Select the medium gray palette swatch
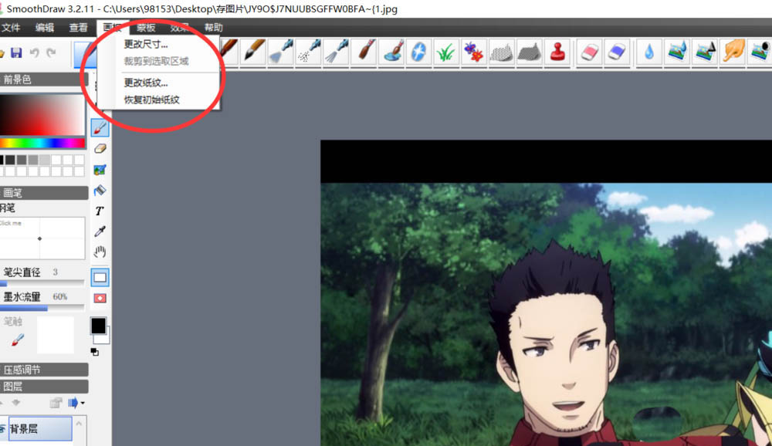This screenshot has height=446, width=772. [x=33, y=160]
